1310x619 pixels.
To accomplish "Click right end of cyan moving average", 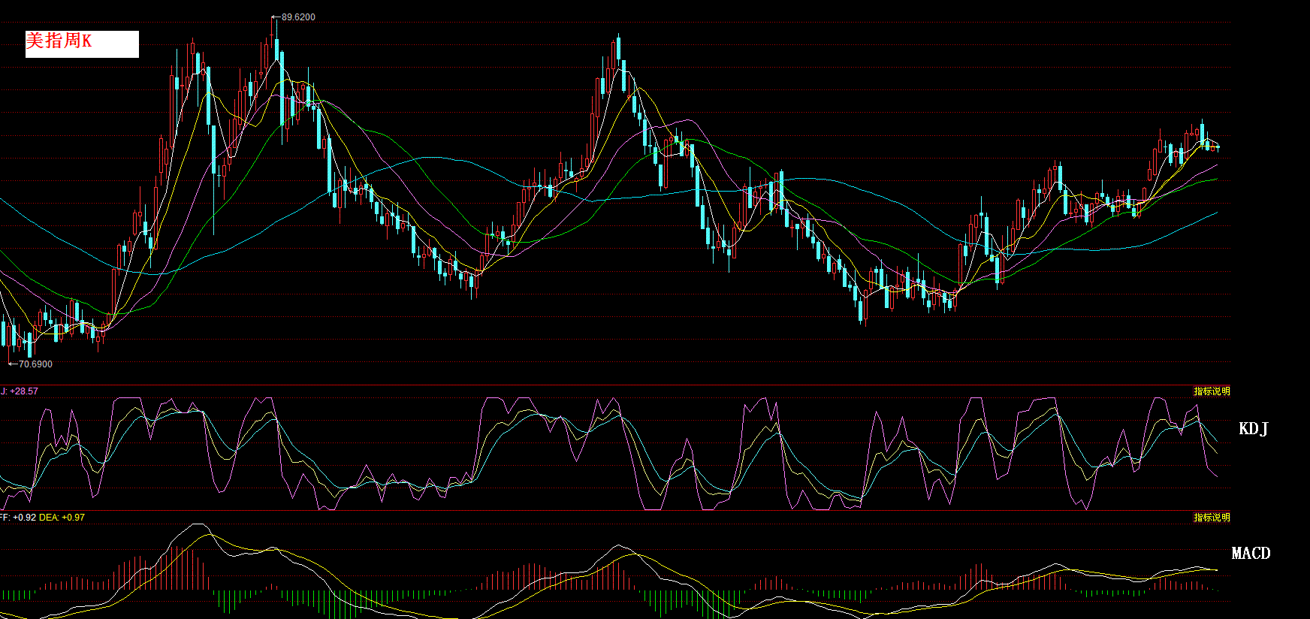I will pos(1217,213).
